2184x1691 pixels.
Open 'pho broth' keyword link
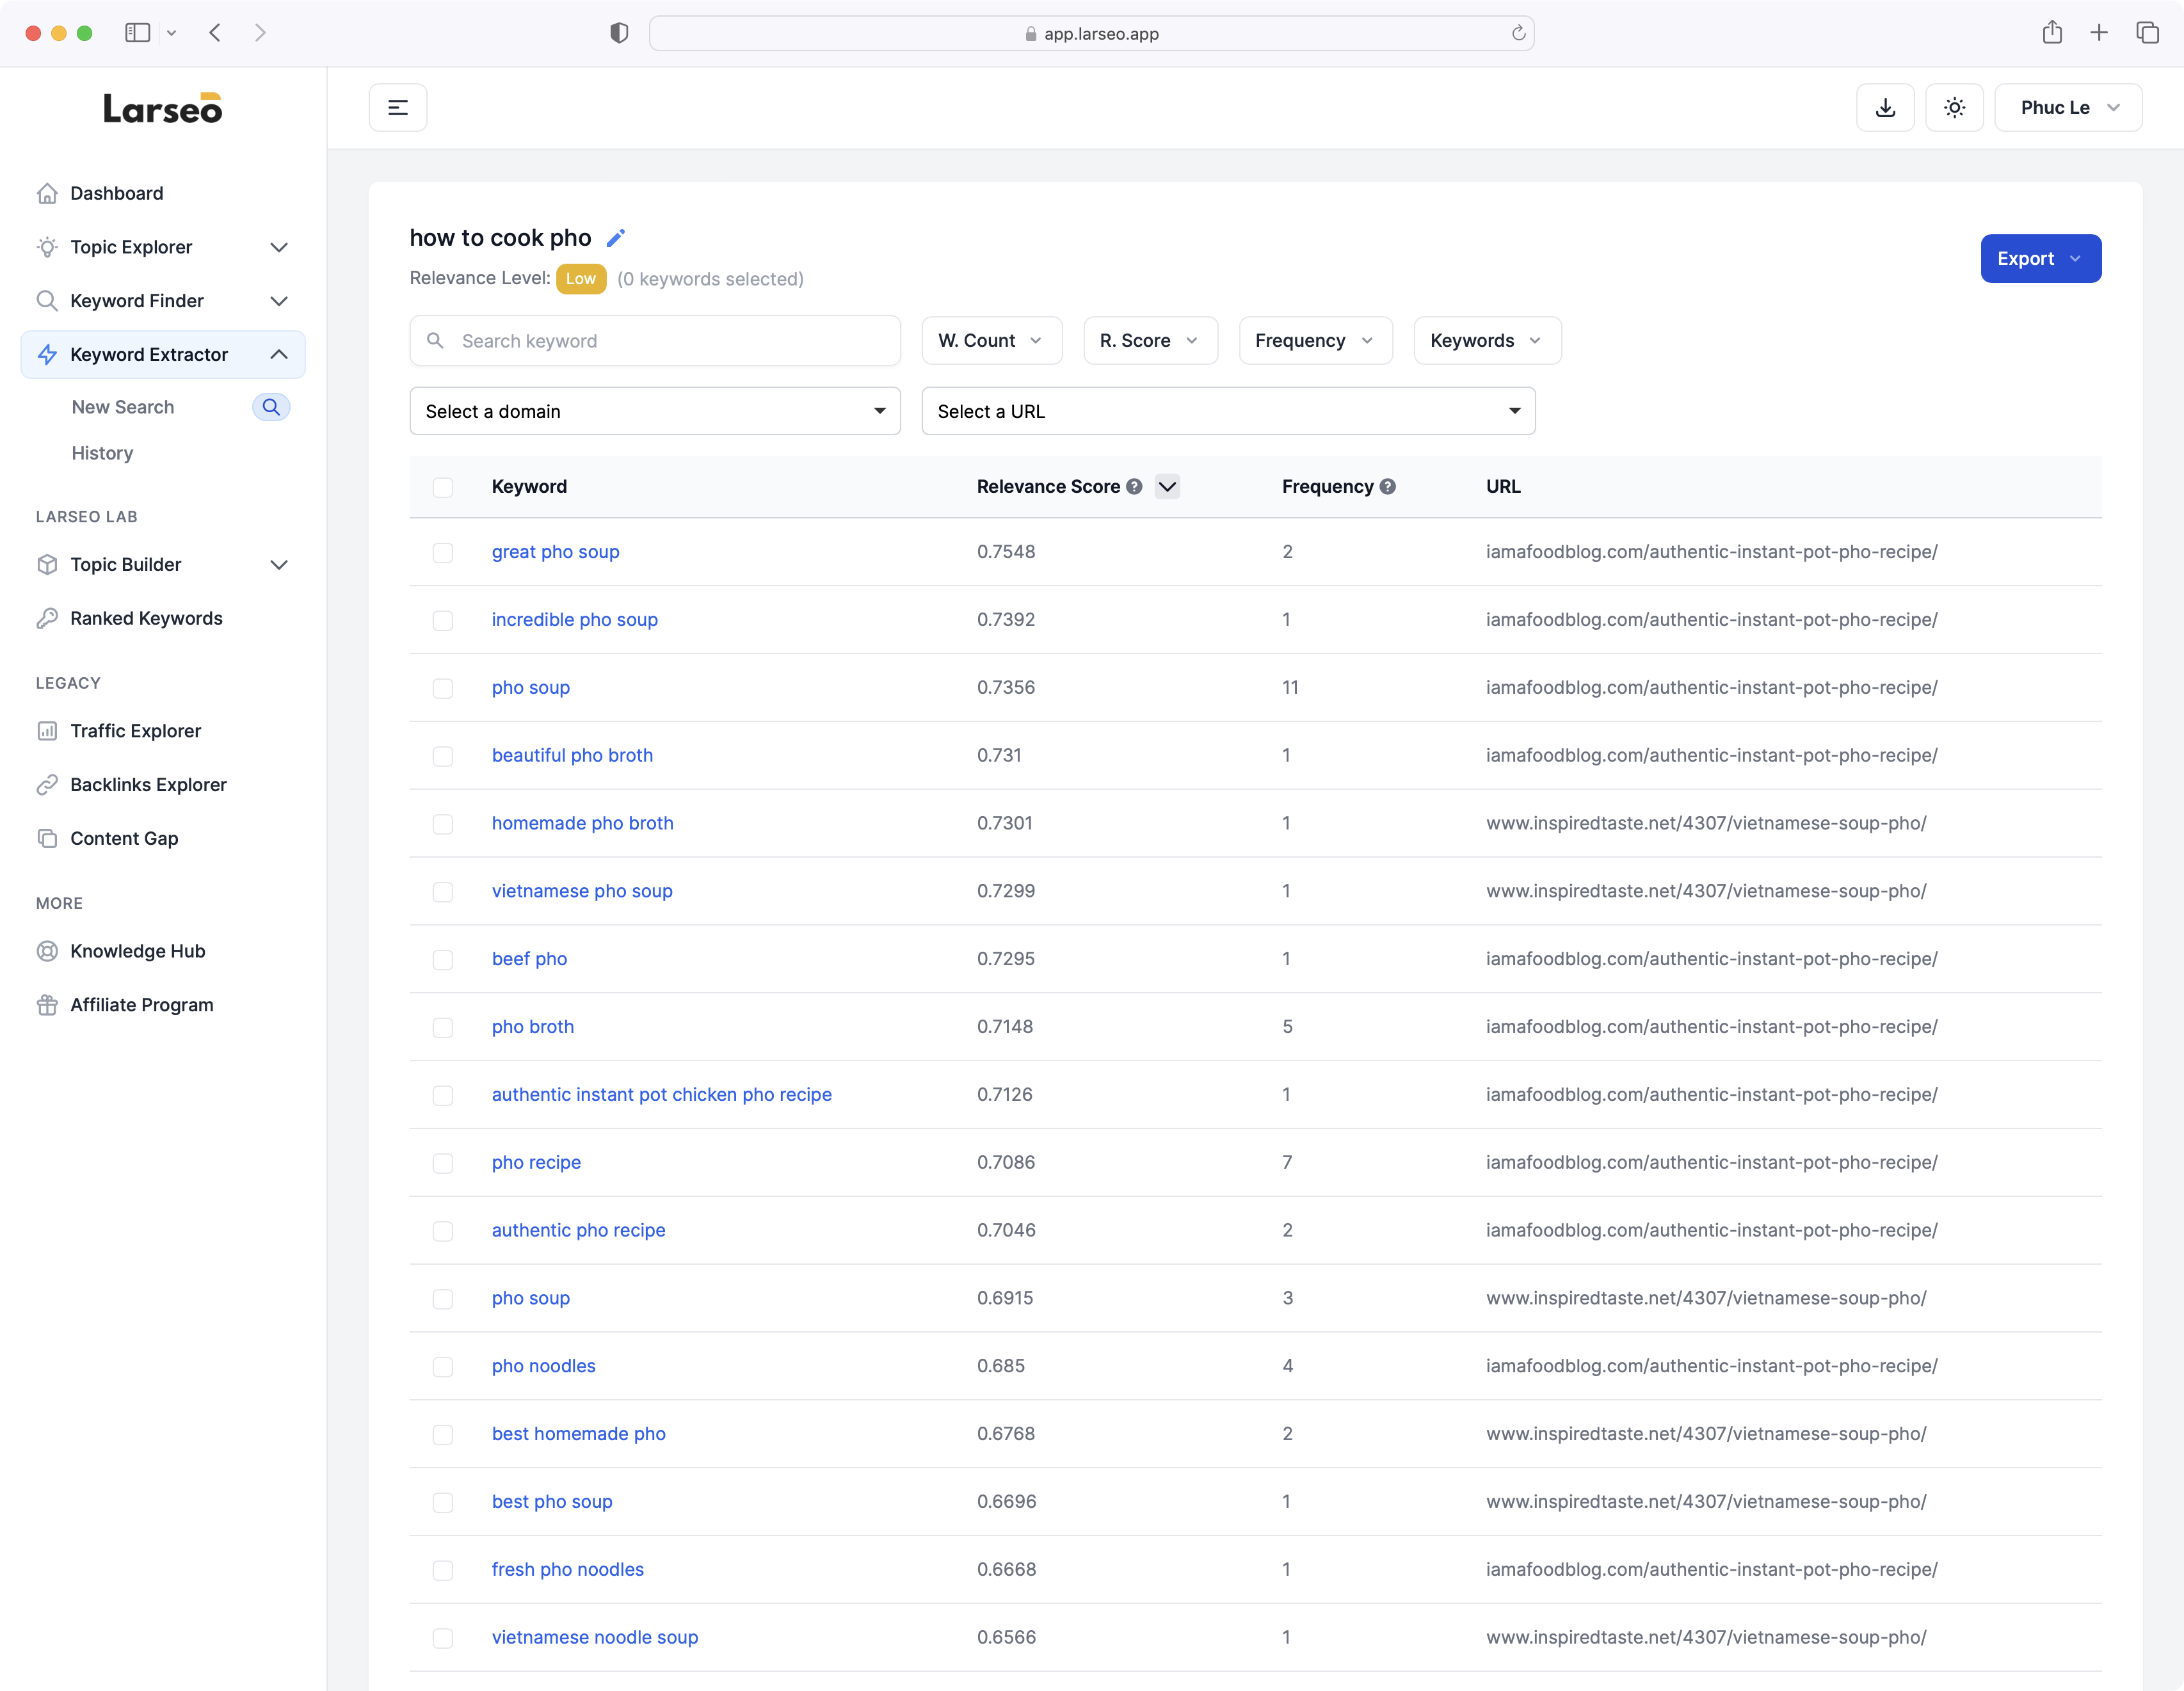tap(533, 1027)
